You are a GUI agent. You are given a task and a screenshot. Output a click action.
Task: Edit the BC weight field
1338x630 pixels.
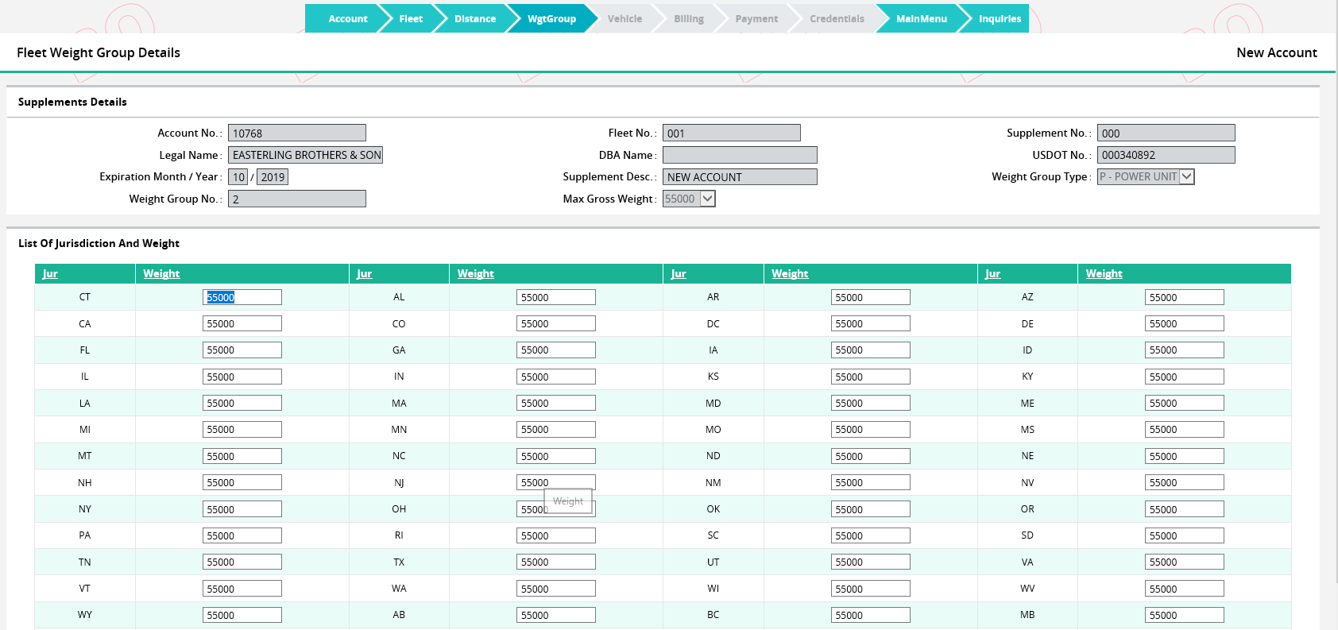click(x=871, y=615)
